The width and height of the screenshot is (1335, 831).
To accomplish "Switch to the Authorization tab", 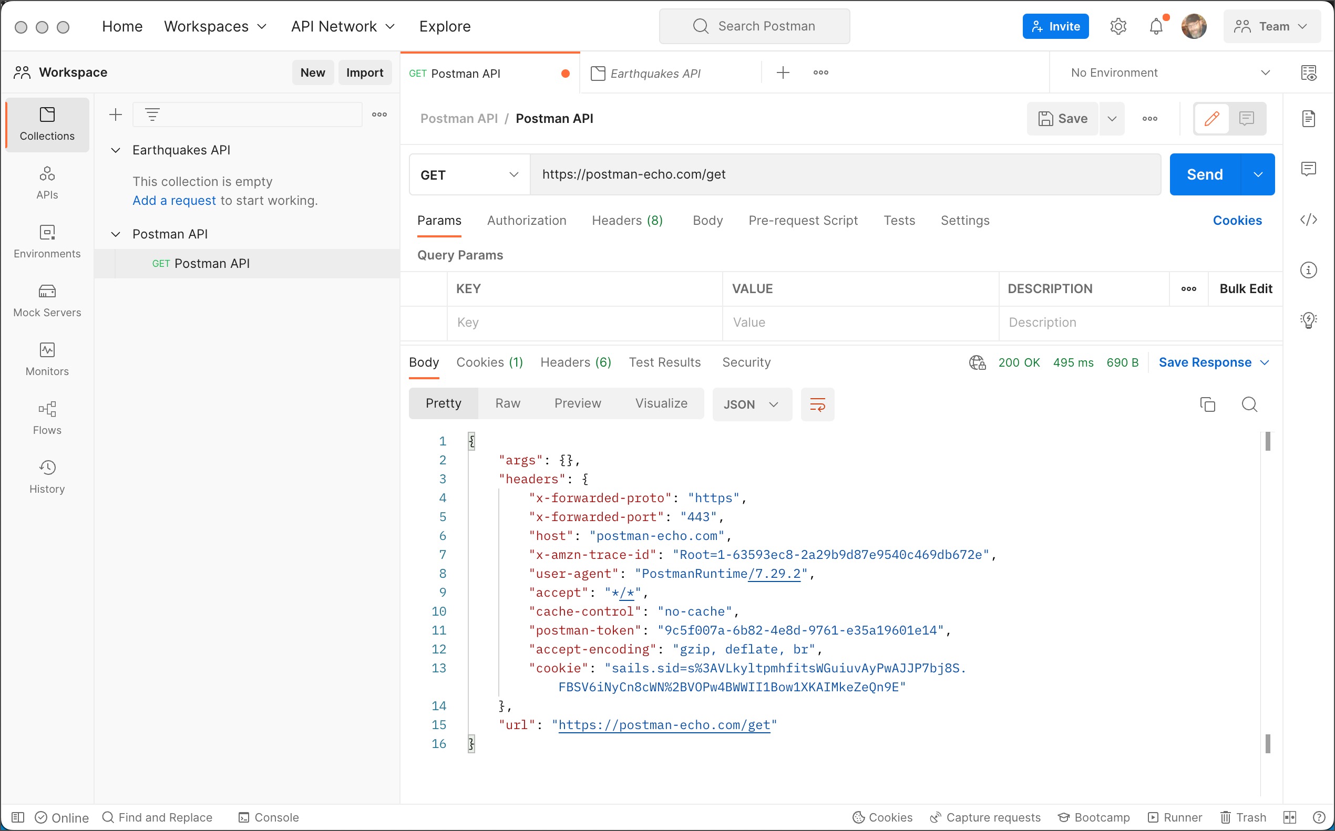I will coord(526,221).
